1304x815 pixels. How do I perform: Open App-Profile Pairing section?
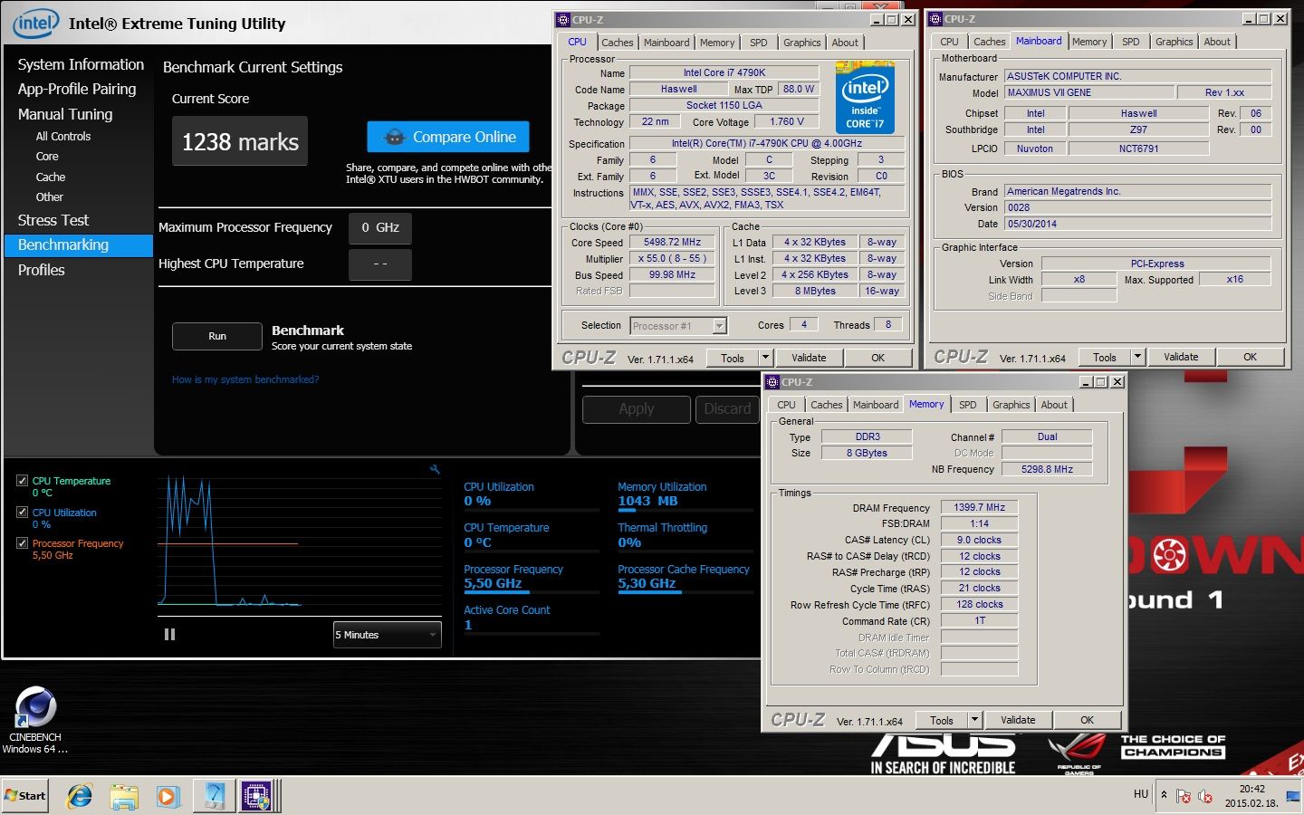[77, 89]
